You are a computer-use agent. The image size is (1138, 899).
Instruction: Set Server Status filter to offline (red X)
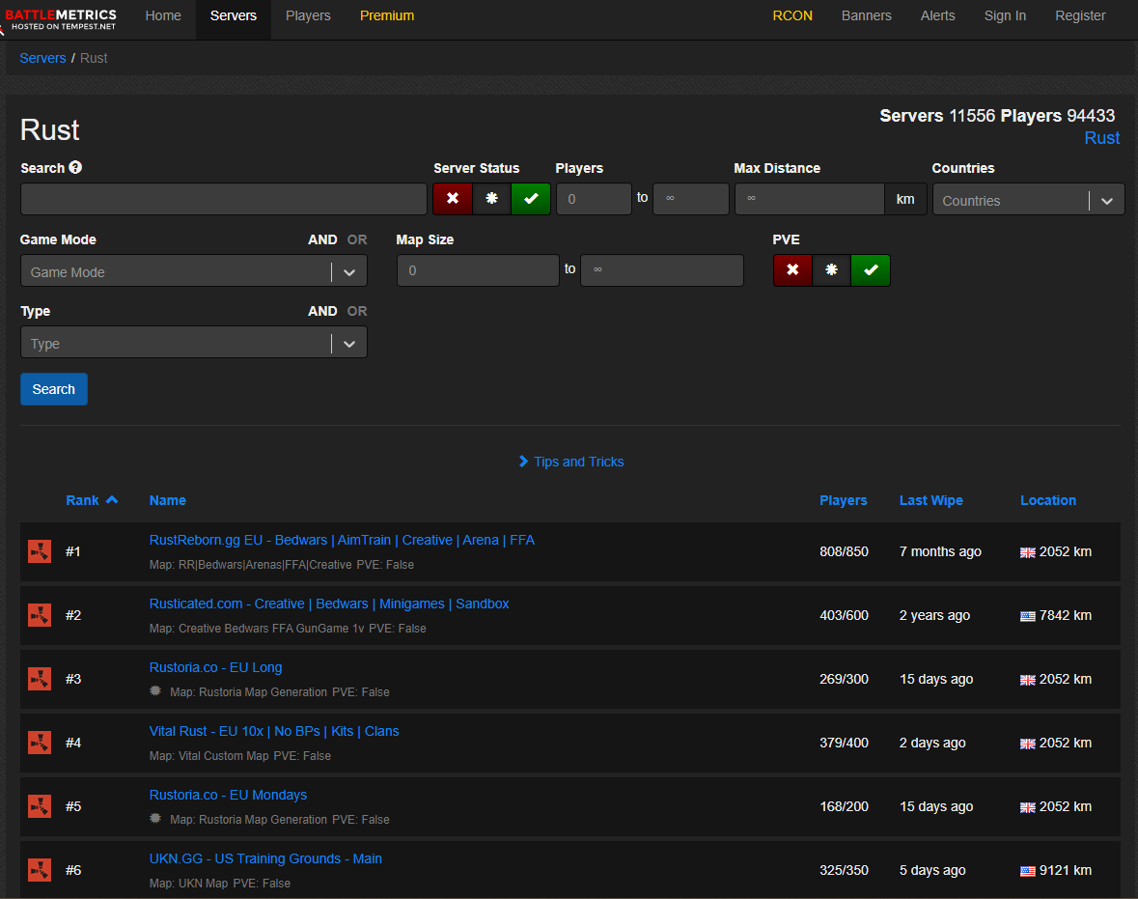click(452, 198)
